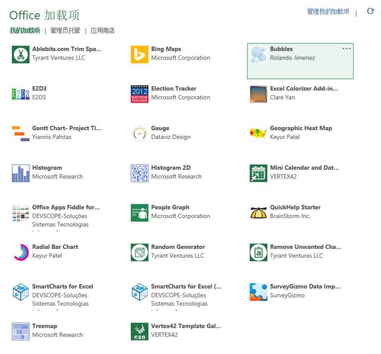Click the Office 加载项 dialog heading
381x354 pixels.
[x=45, y=15]
